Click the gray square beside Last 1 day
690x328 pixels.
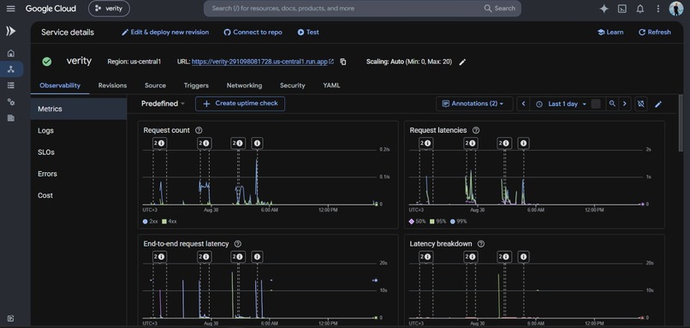tap(596, 104)
